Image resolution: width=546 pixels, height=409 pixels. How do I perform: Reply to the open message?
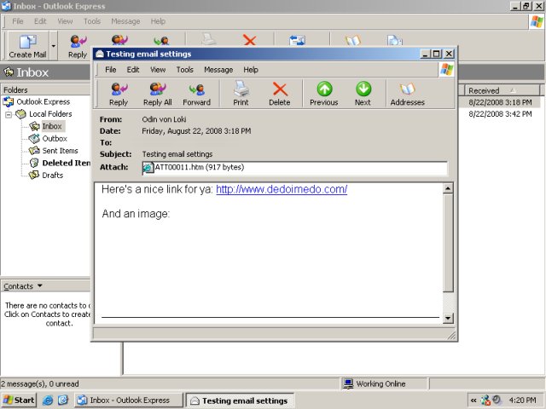coord(119,94)
